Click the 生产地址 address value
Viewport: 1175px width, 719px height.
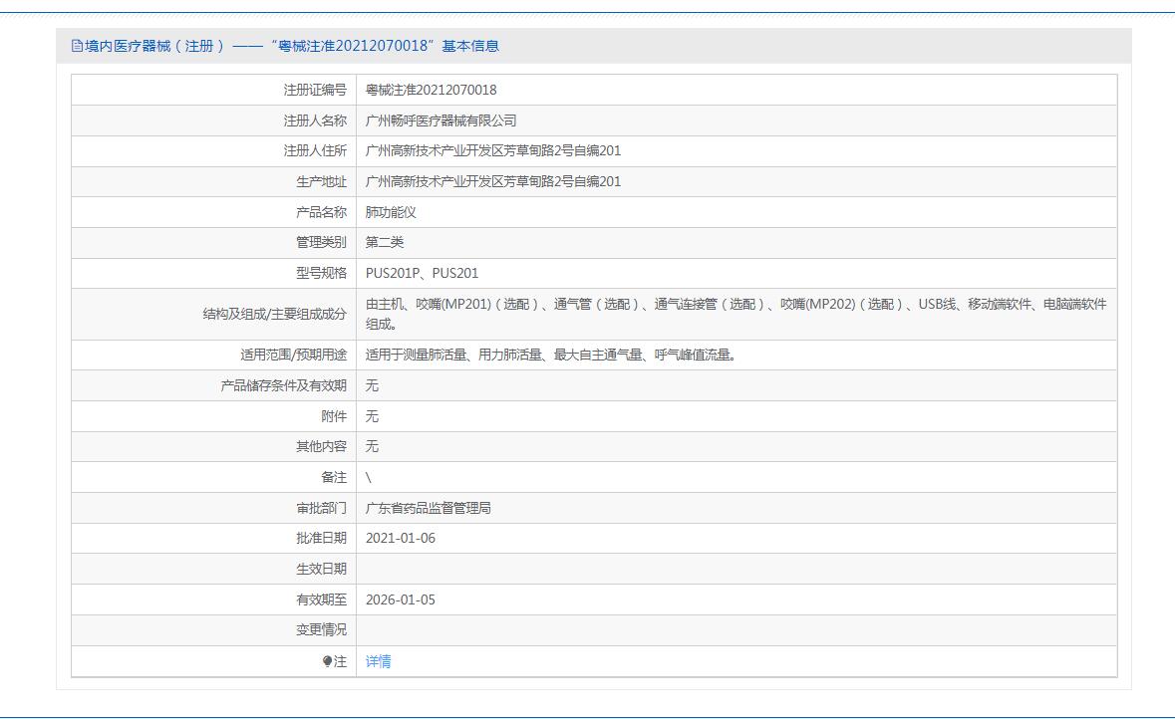point(493,181)
